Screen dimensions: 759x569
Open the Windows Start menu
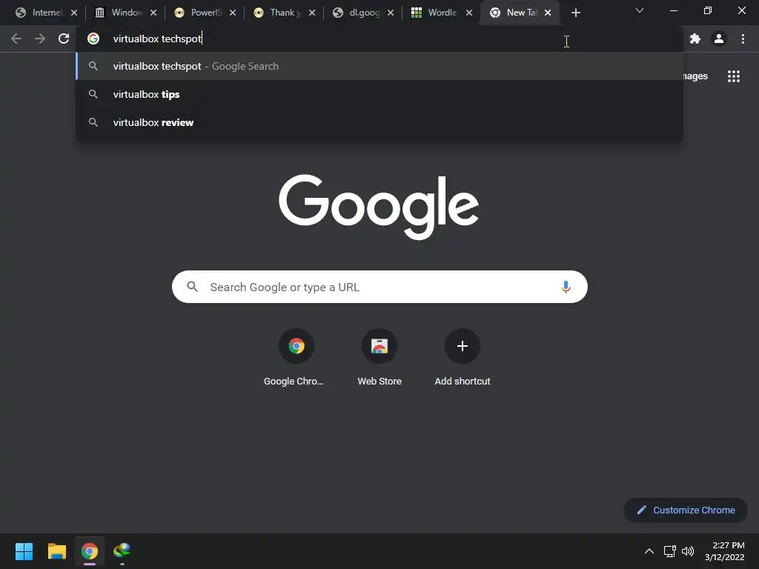pos(24,551)
